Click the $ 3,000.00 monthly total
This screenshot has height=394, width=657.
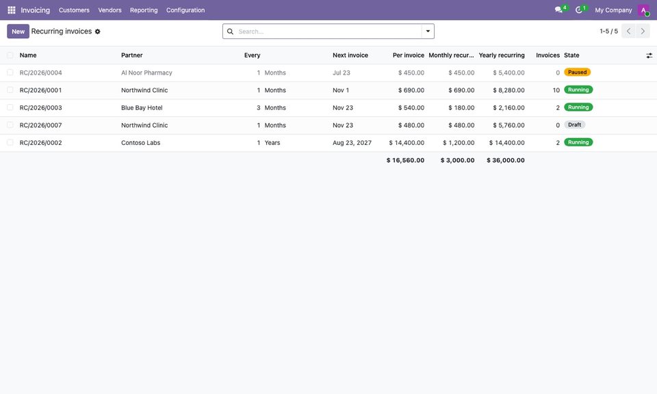tap(458, 160)
